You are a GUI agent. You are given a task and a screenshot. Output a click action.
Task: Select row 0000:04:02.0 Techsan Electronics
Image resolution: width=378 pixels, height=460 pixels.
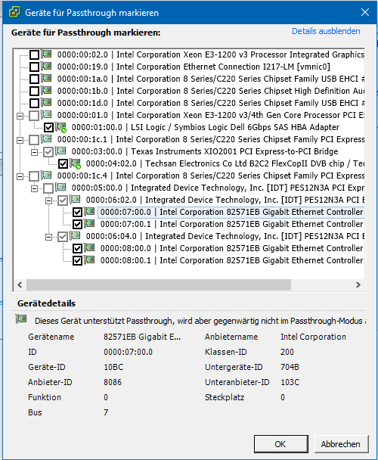[225, 163]
